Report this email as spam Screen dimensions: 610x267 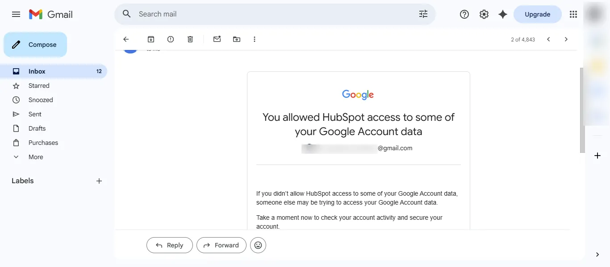click(x=170, y=39)
